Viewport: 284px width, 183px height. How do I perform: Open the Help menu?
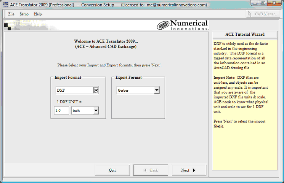(38, 14)
